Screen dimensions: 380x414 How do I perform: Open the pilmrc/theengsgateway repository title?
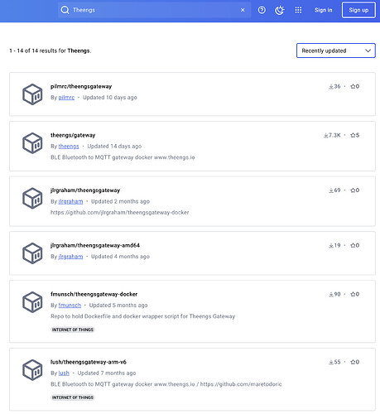pos(81,86)
